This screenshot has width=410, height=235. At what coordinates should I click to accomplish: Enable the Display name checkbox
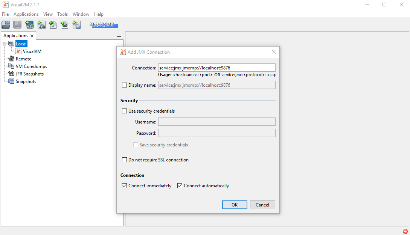[x=125, y=85]
